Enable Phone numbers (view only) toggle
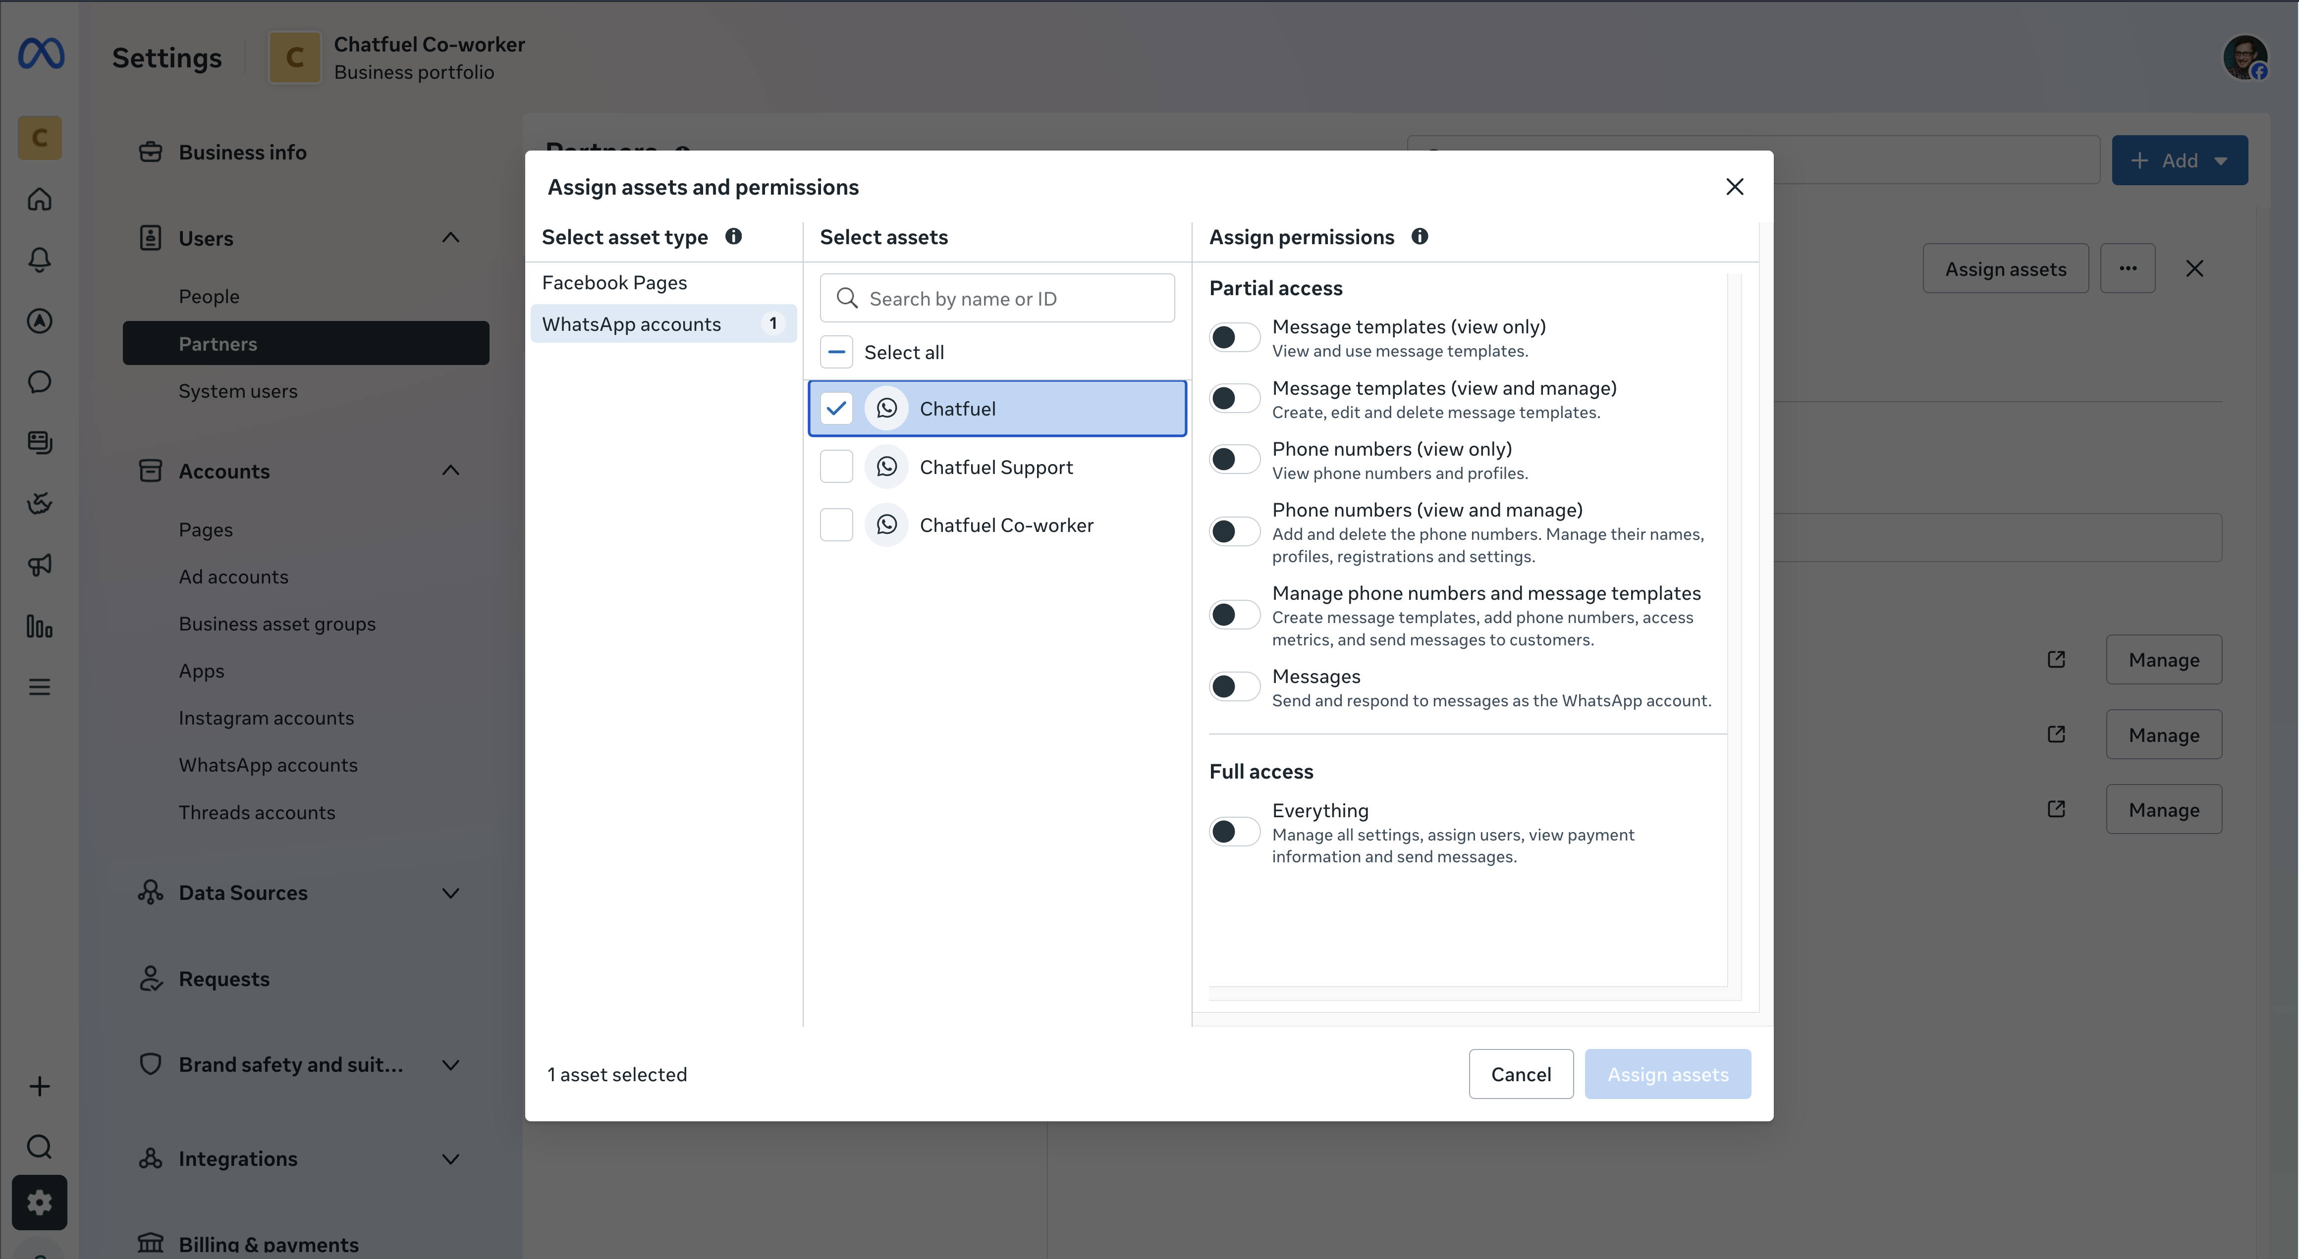 point(1234,460)
